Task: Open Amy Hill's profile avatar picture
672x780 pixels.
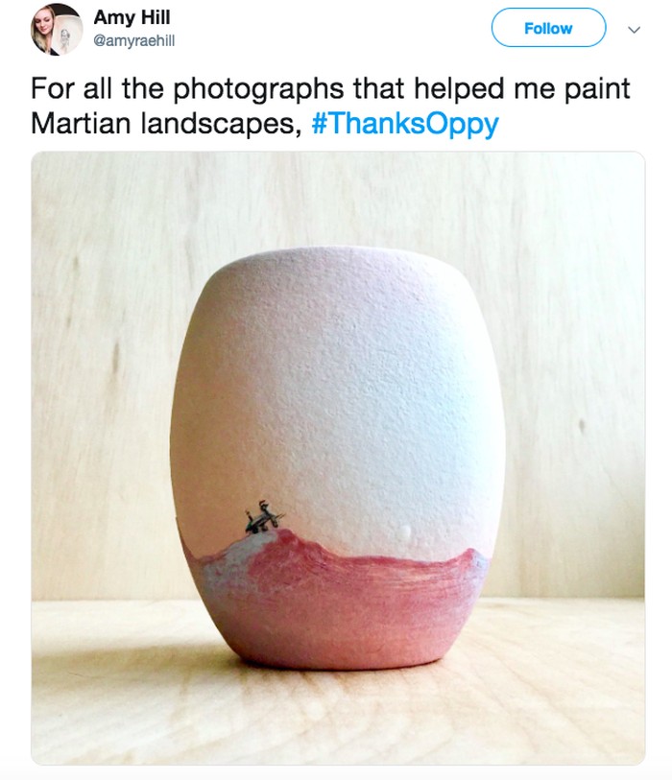Action: coord(57,29)
